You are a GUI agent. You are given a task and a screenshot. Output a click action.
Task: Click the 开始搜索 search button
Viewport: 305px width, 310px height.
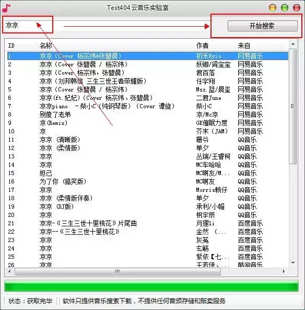[262, 26]
